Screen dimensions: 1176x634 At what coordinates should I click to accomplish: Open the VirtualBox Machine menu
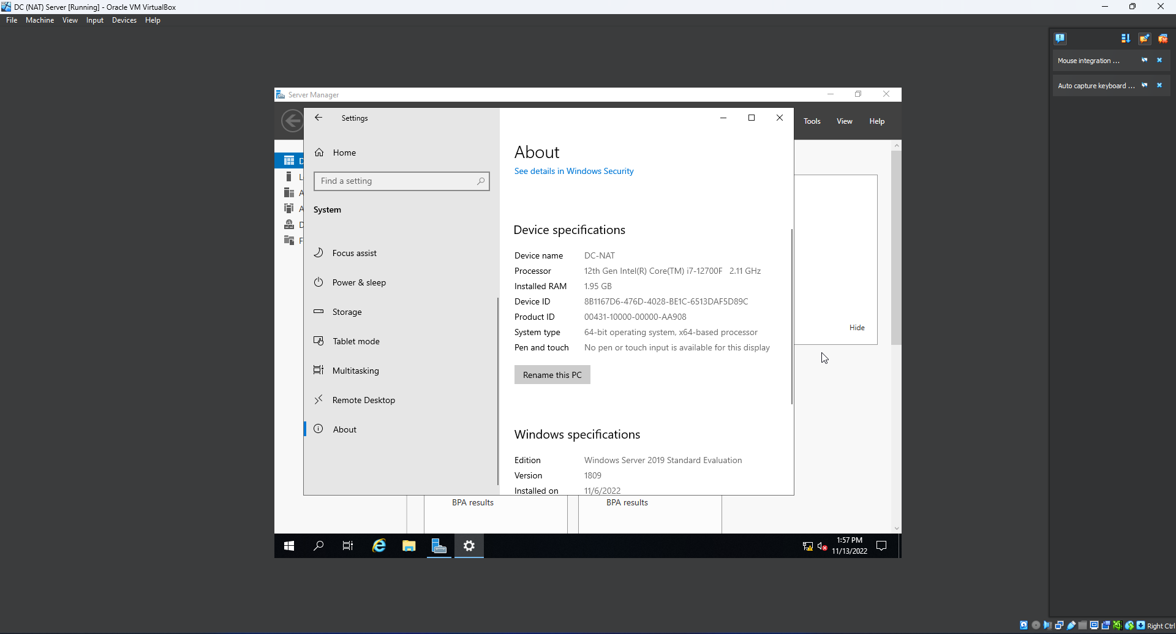click(40, 20)
